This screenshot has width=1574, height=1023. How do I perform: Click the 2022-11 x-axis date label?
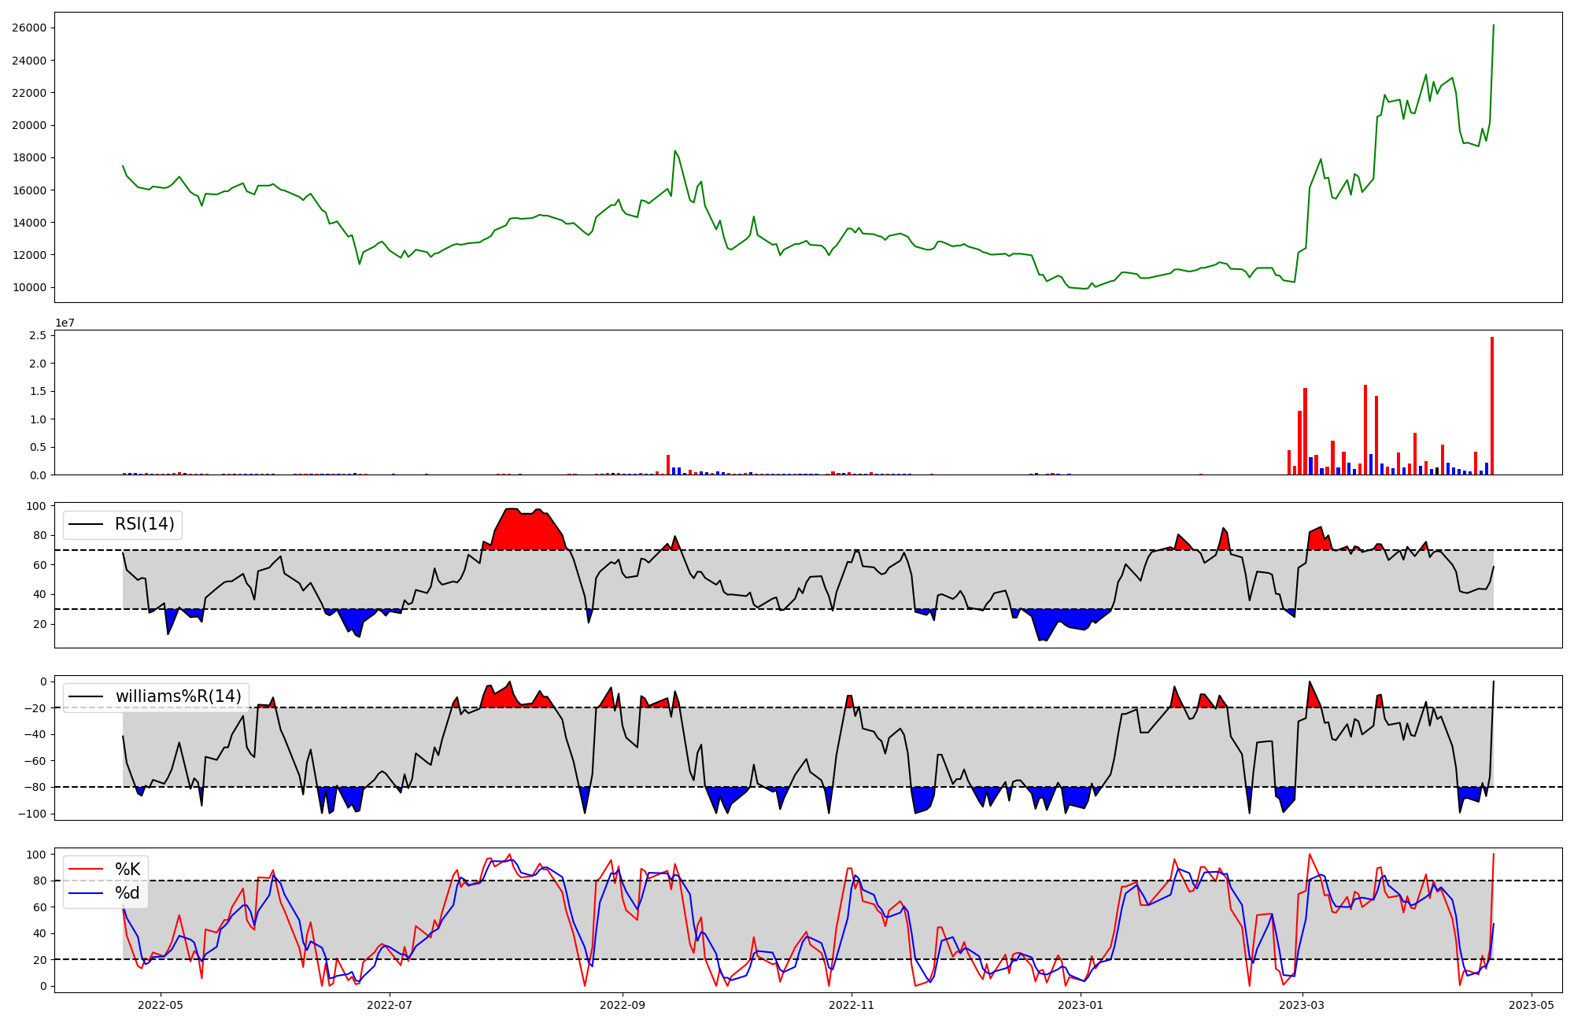pos(852,1005)
